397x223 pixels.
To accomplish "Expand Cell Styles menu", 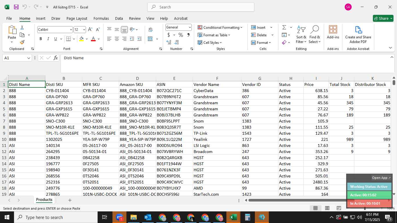I will (210, 42).
